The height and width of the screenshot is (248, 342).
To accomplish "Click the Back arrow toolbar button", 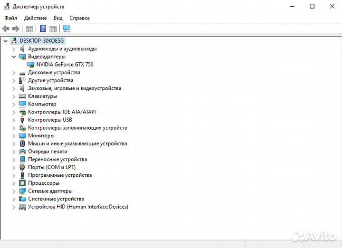I will coord(6,29).
